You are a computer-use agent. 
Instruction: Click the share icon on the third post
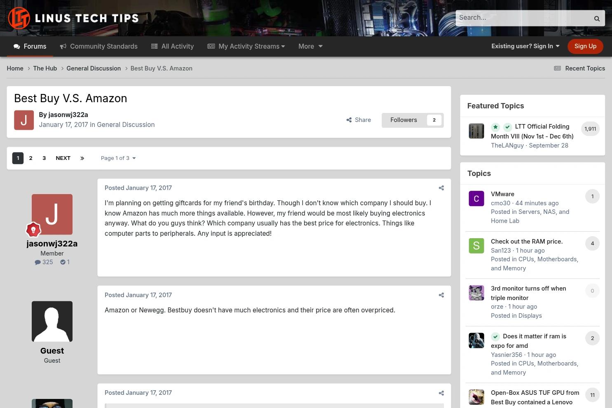[x=441, y=393]
